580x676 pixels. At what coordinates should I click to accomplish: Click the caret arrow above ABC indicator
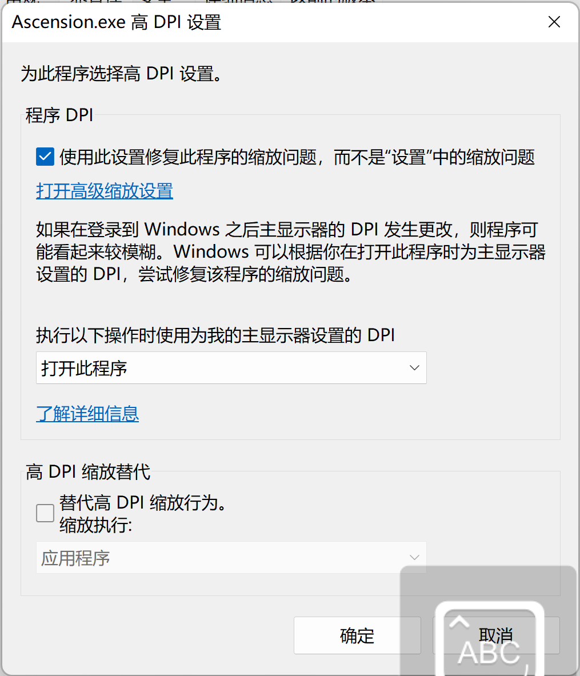459,622
